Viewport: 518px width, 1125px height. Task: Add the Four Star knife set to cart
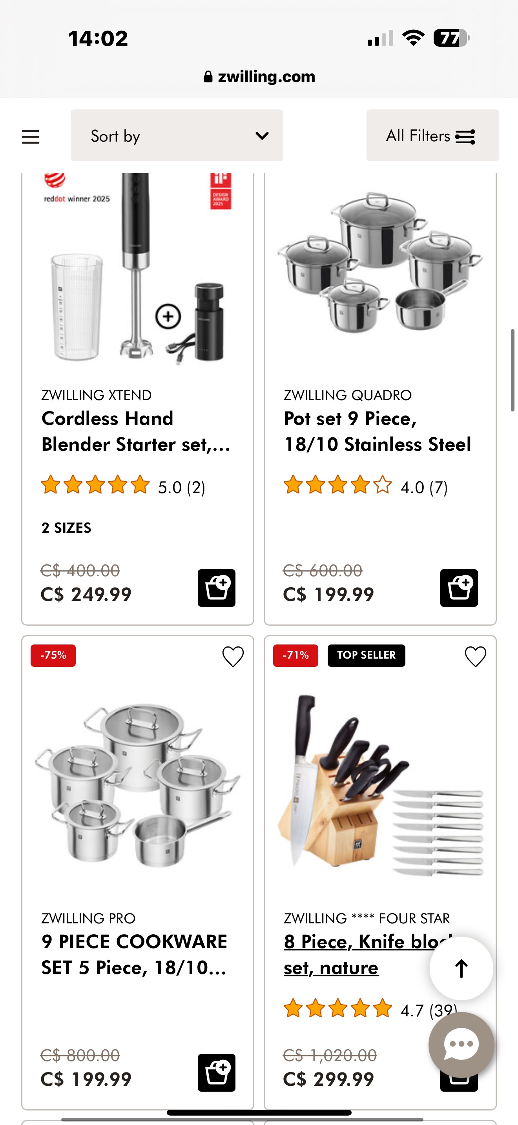coord(459,1083)
